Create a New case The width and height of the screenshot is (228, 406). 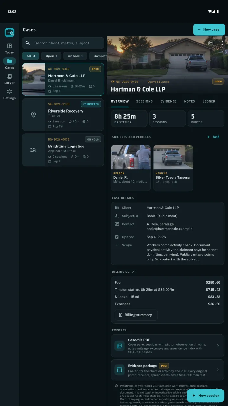tap(209, 29)
